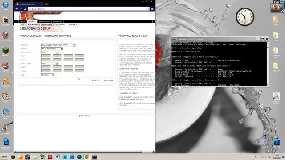This screenshot has width=285, height=160.
Task: Open the Photoshop file icon bottom right
Action: [x=276, y=142]
